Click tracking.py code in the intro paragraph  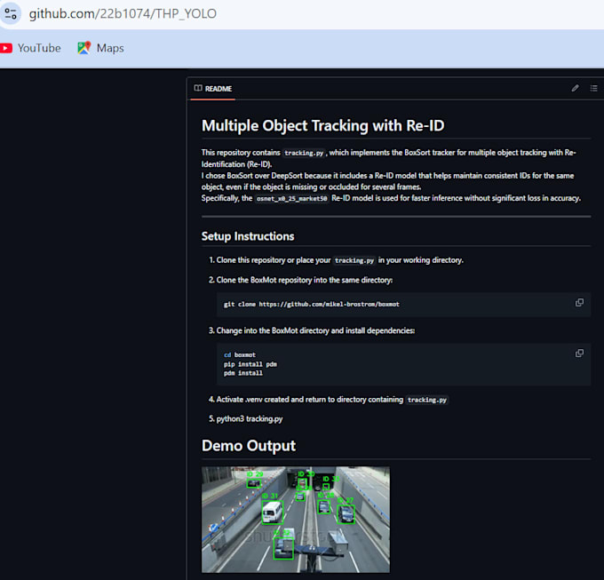(304, 153)
